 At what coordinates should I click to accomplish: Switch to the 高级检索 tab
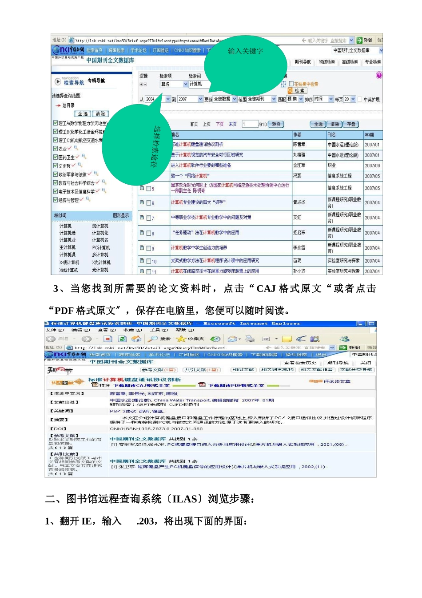(x=350, y=62)
